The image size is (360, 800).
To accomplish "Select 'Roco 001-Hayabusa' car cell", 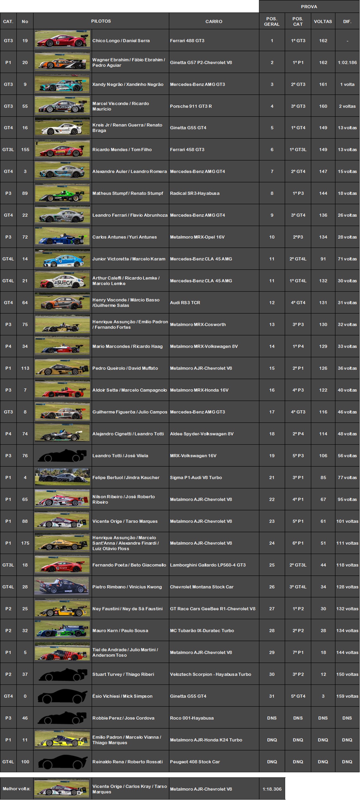I will point(214,718).
